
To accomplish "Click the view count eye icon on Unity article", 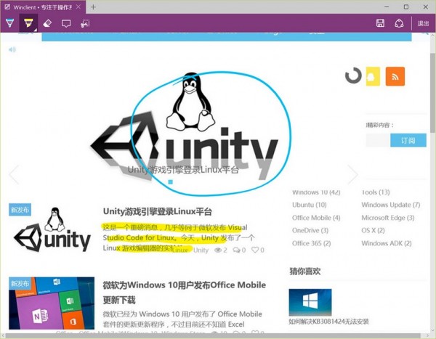I will pyautogui.click(x=218, y=250).
